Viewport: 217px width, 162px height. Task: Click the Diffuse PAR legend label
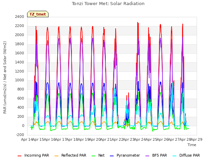pos(190,155)
